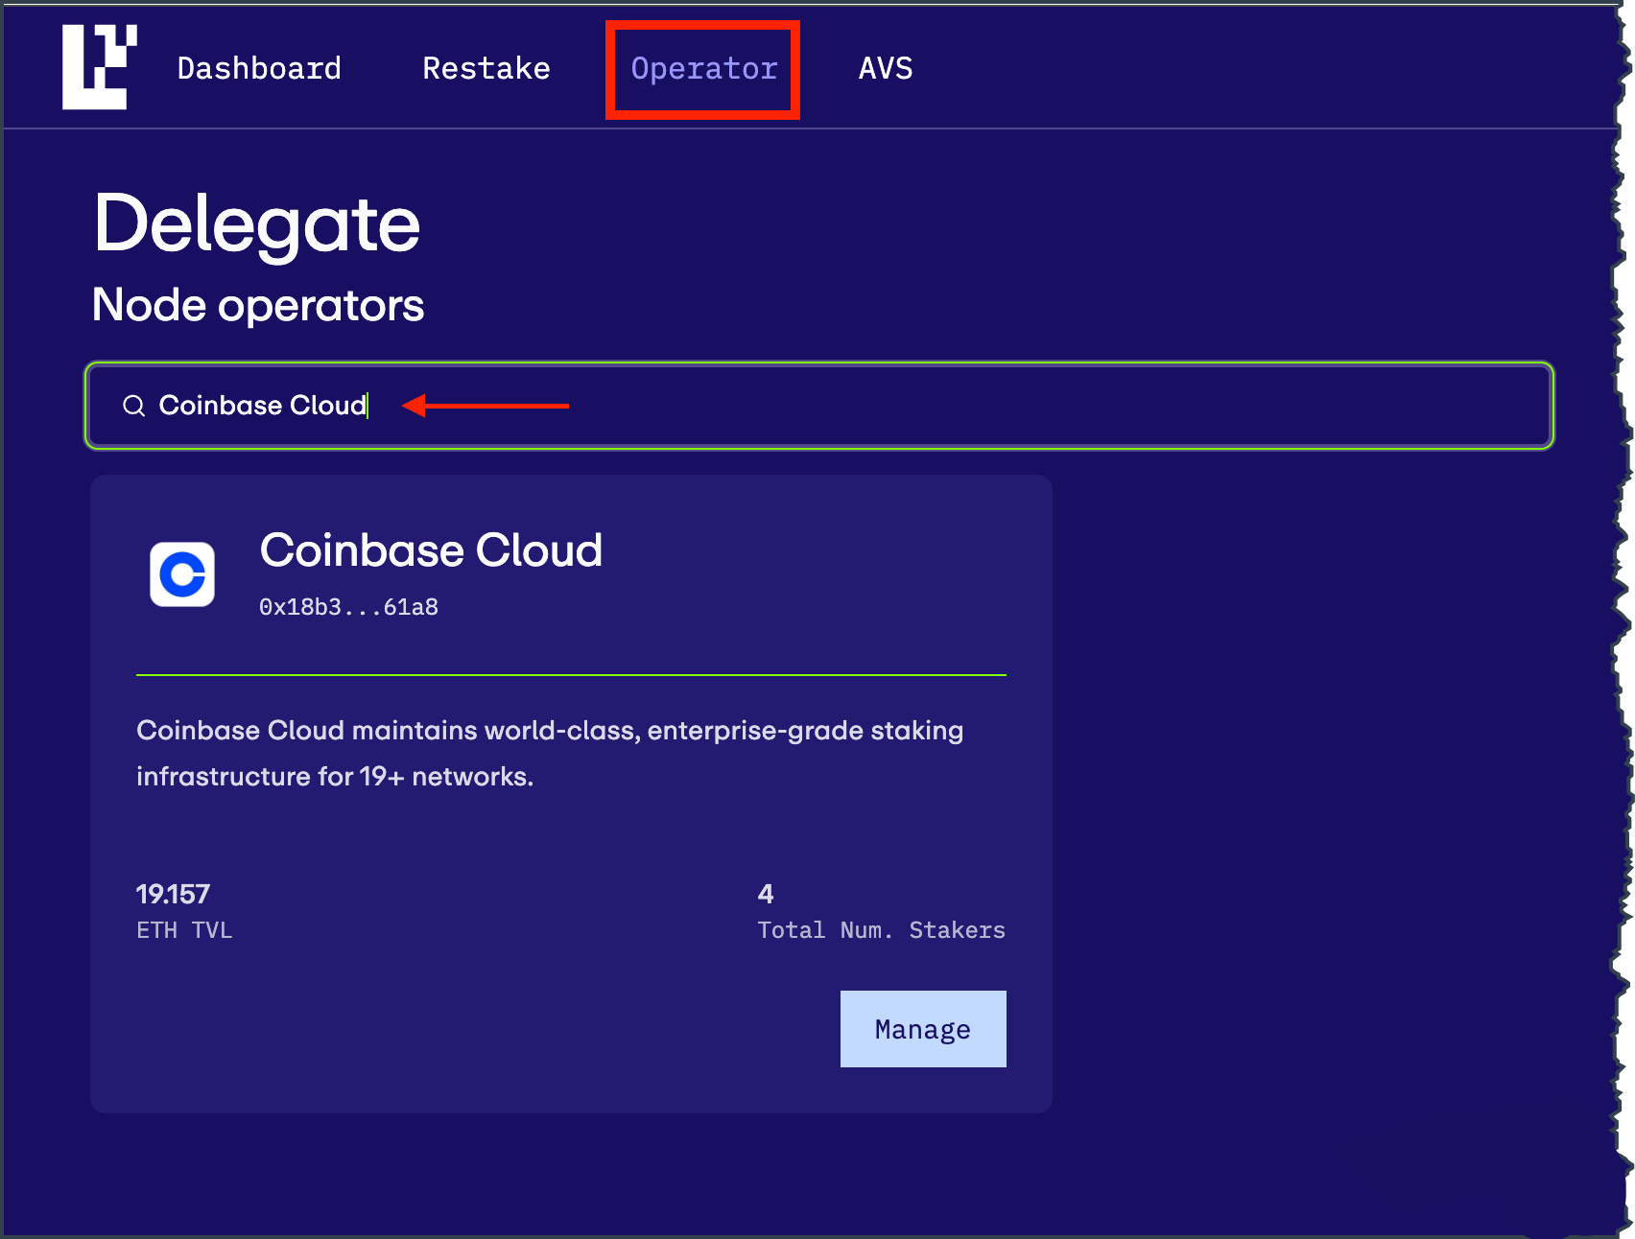The image size is (1635, 1239).
Task: Click the operator address 0x18b3...61a8
Action: (348, 607)
